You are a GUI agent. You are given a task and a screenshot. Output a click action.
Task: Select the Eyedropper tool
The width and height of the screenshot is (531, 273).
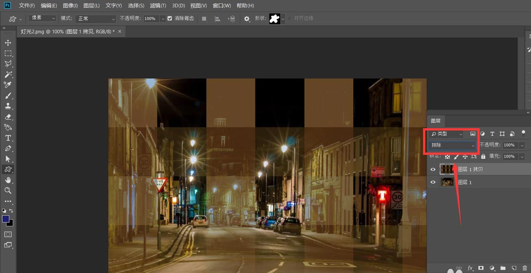click(8, 85)
